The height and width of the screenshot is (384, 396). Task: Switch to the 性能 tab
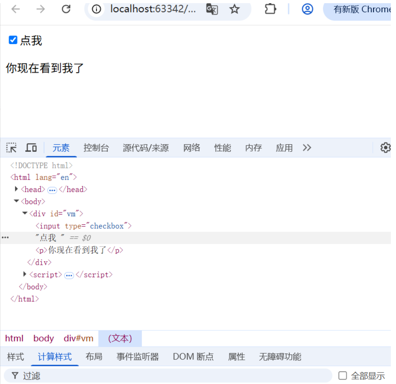222,148
